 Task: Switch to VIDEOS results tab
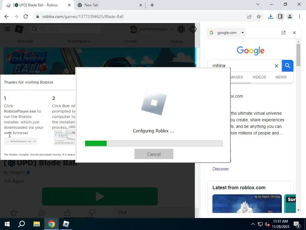pyautogui.click(x=259, y=77)
